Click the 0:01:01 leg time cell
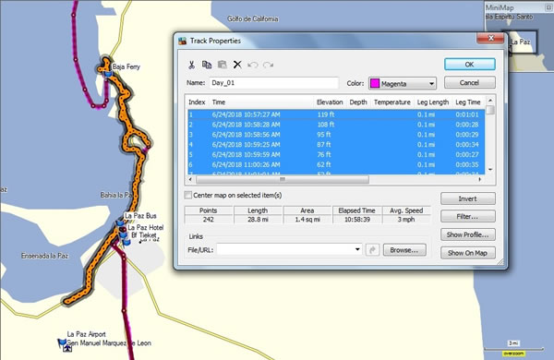The image size is (554, 360). pyautogui.click(x=466, y=114)
